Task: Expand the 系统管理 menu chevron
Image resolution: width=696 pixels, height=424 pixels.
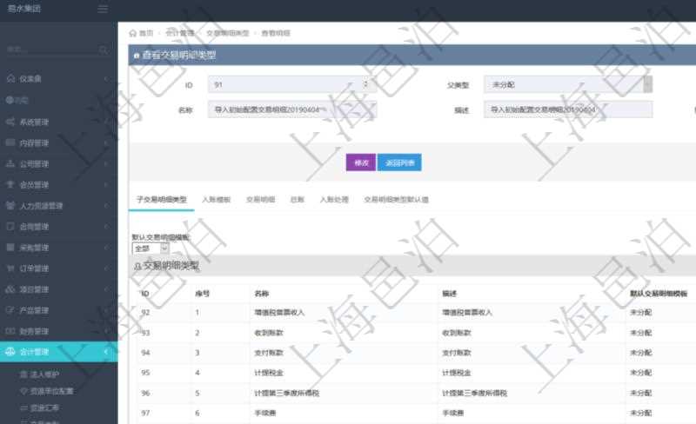Action: coord(106,122)
